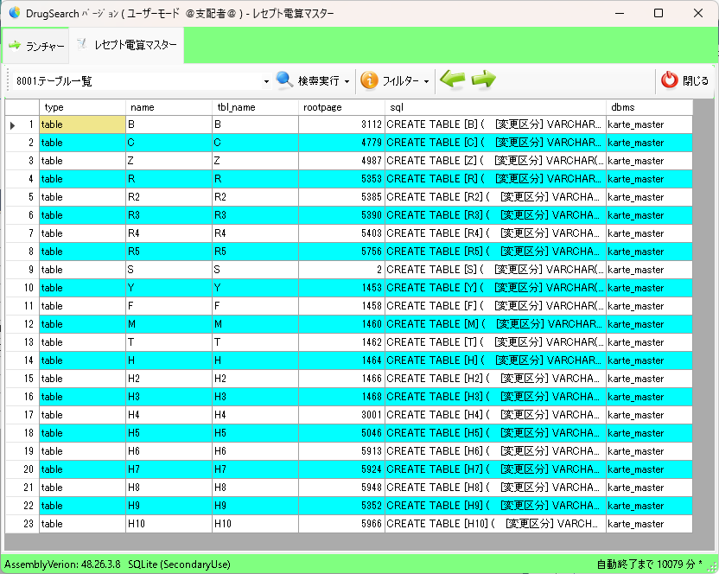
Task: Click name cell "H10"
Action: [169, 524]
